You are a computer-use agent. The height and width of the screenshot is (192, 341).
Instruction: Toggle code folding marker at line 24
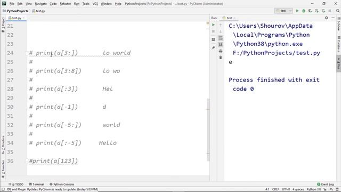click(x=27, y=53)
